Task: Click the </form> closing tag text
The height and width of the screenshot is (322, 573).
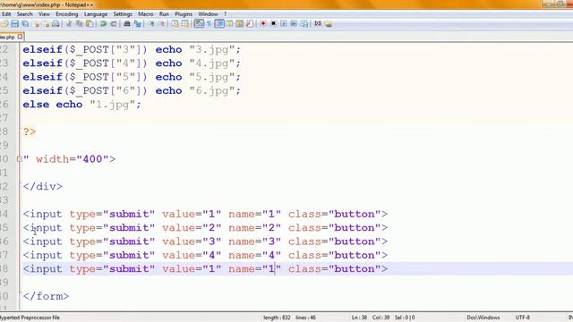Action: (x=46, y=296)
